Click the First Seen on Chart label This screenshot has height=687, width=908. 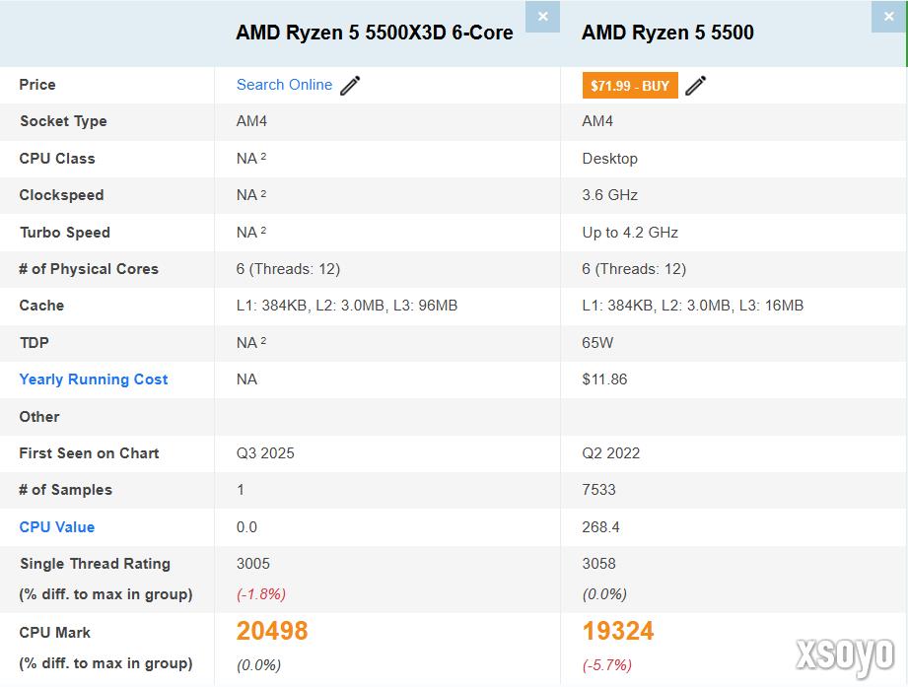[x=89, y=452]
